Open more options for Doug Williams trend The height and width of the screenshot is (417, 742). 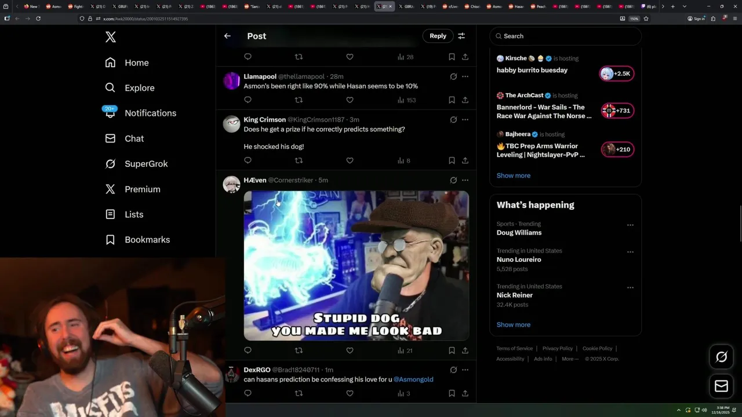click(630, 225)
